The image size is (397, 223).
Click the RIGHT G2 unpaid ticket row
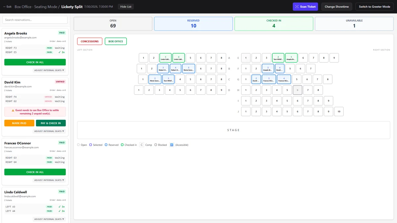(x=35, y=101)
